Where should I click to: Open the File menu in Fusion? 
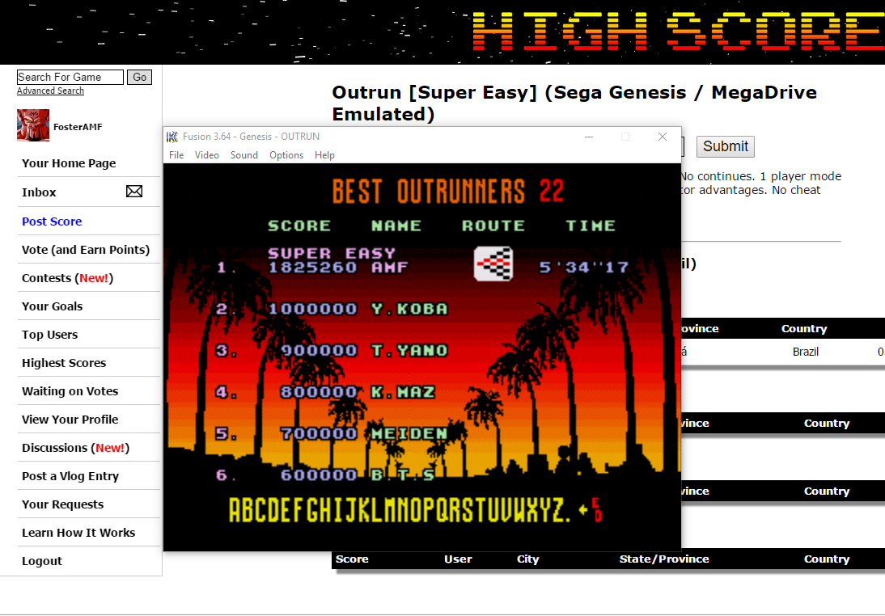tap(176, 155)
